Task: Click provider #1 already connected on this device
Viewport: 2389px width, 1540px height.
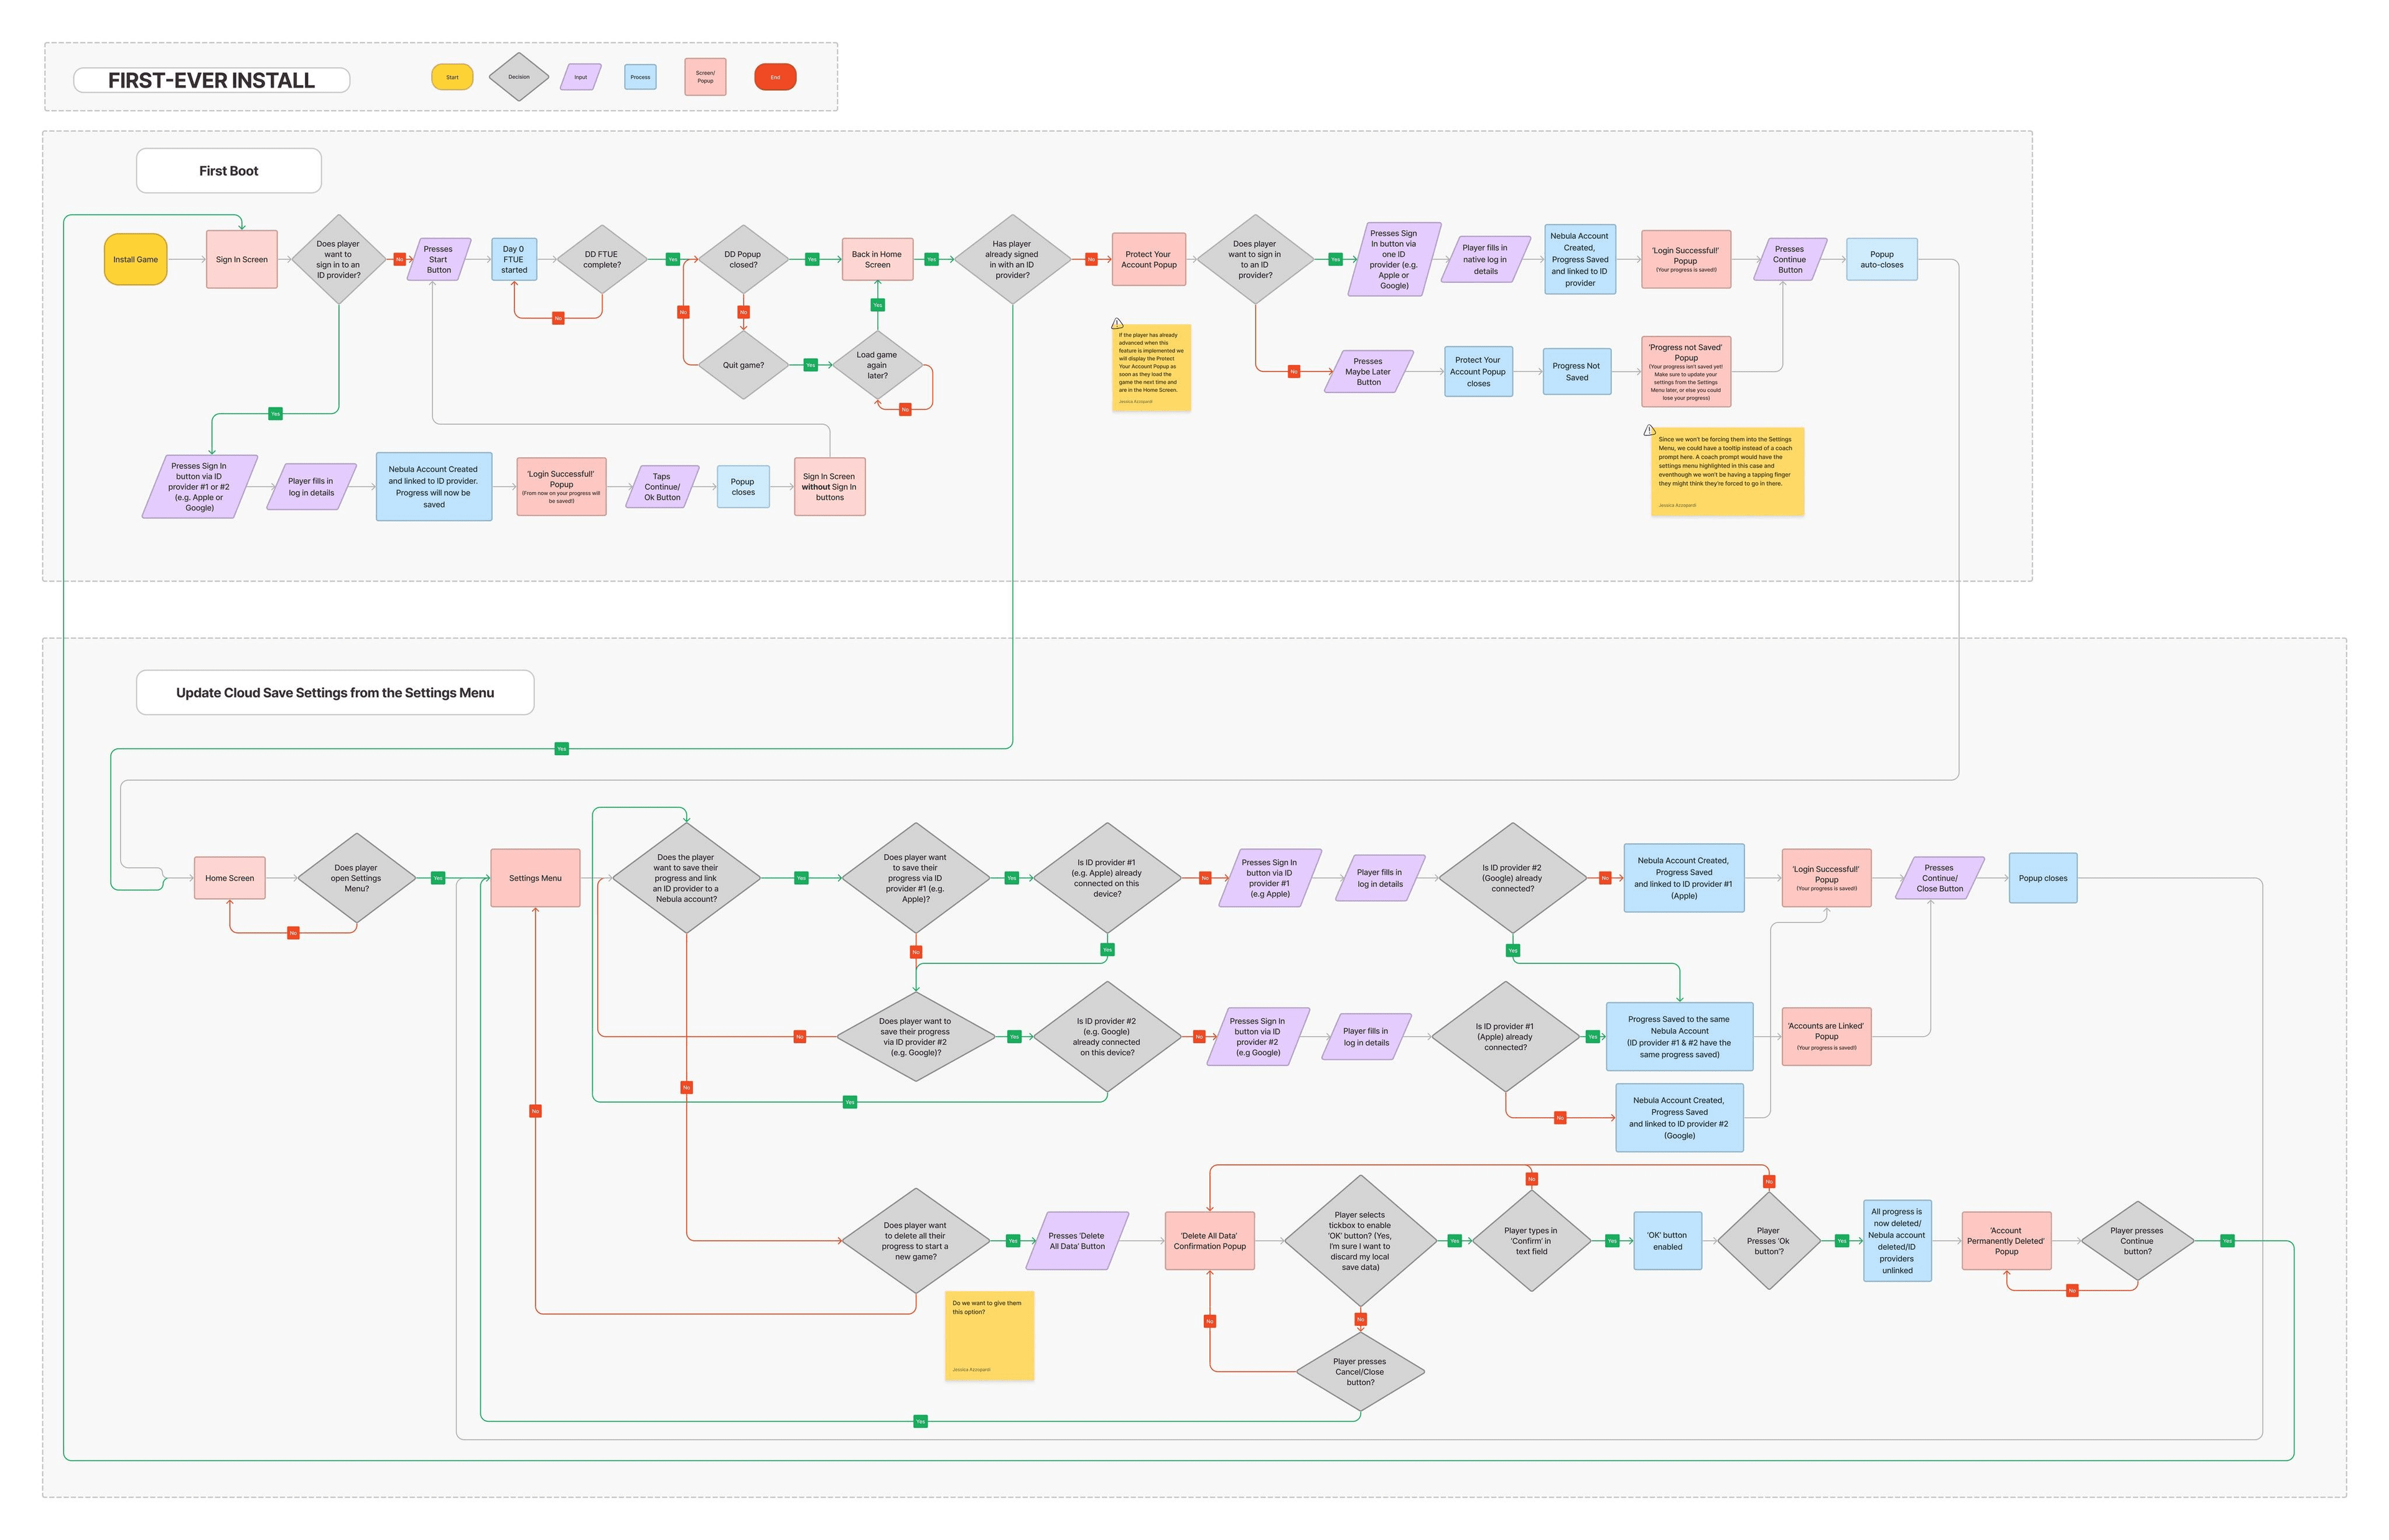Action: point(1106,878)
